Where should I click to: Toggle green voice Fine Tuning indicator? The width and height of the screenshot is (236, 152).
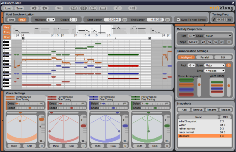click(136, 99)
